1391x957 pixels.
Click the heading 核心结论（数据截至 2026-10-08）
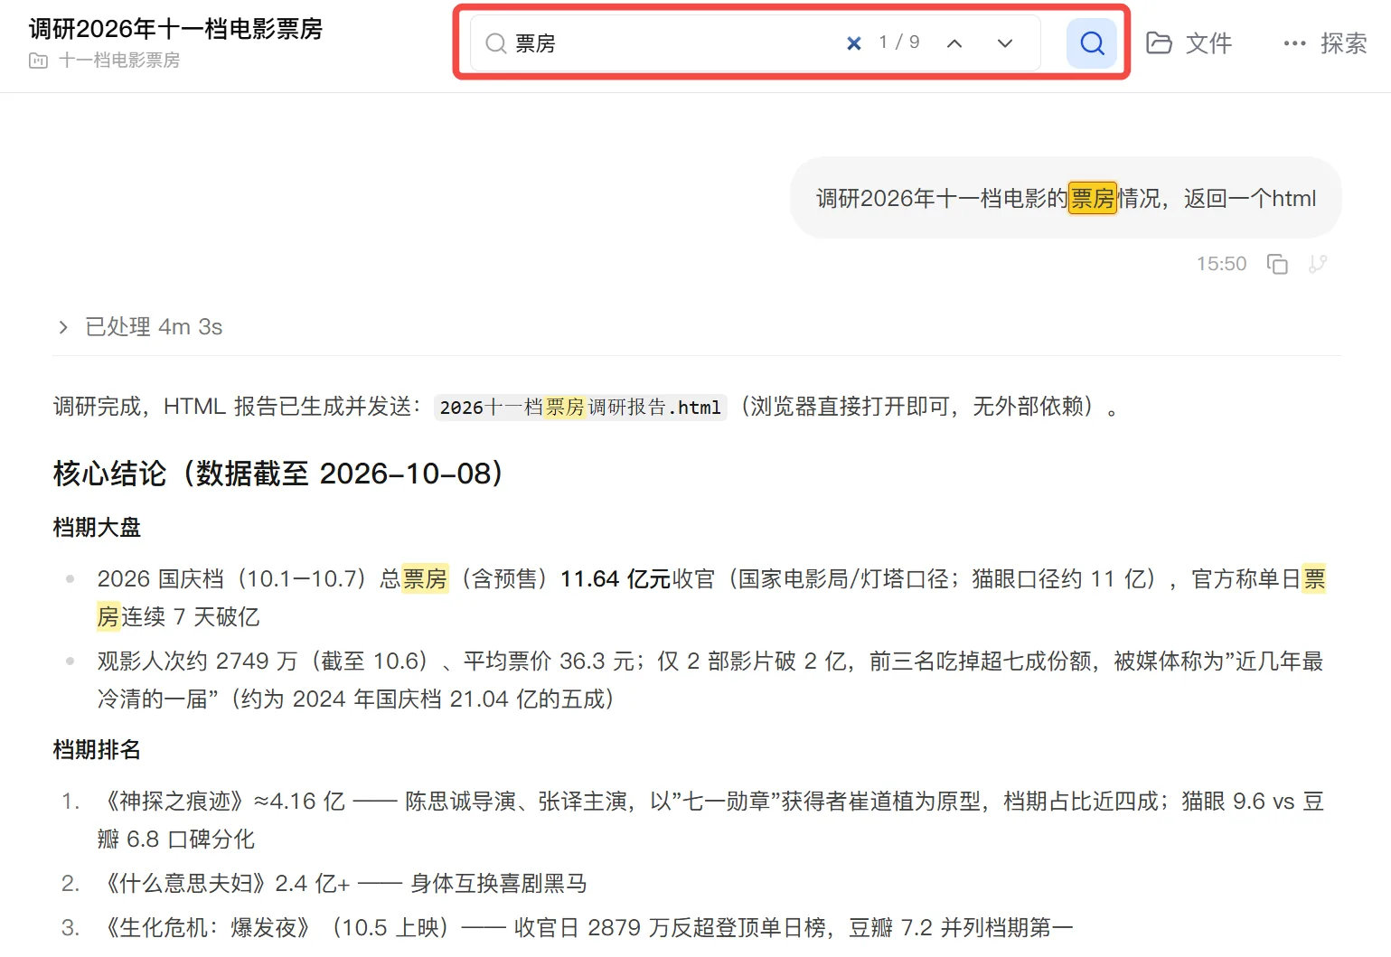tap(278, 474)
